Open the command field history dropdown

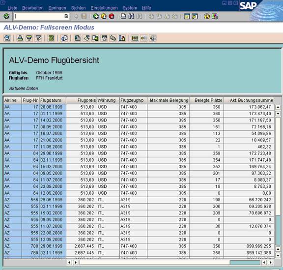pyautogui.click(x=66, y=16)
